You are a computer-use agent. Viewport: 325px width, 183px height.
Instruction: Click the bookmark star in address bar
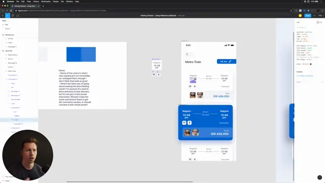tap(291, 11)
